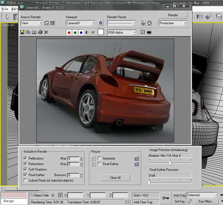Viewport: 223px width, 205px height.
Task: Click the Image Precision antialiasing slider
Action: pos(170,163)
